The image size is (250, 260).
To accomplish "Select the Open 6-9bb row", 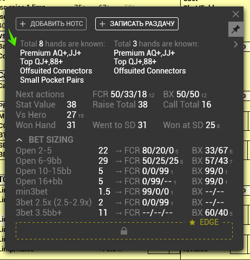I will point(124,161).
